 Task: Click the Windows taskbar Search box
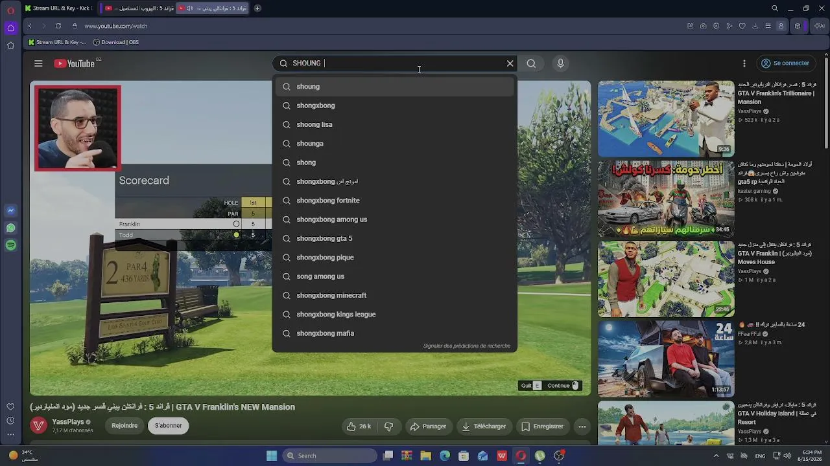point(331,456)
